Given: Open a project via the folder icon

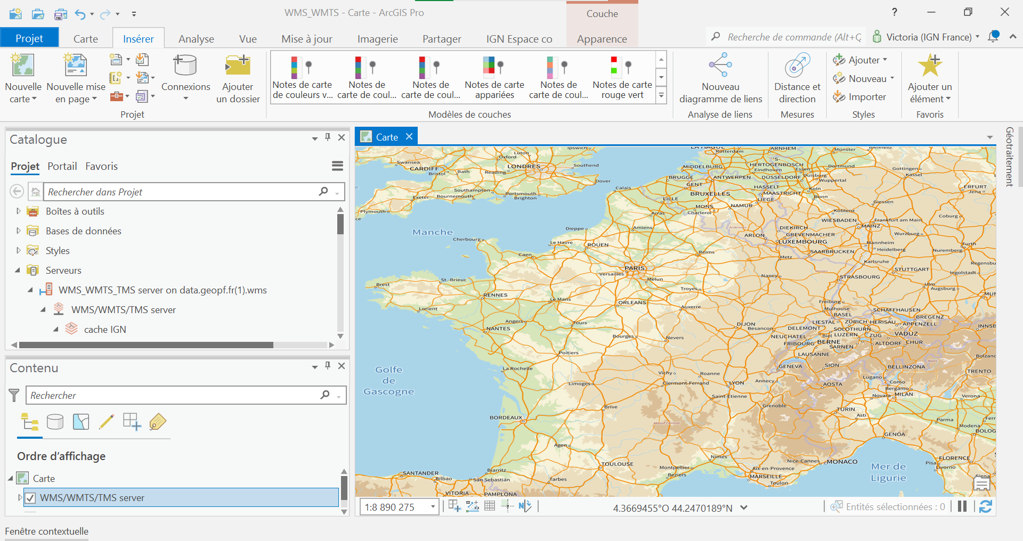Looking at the screenshot, I should [x=38, y=13].
